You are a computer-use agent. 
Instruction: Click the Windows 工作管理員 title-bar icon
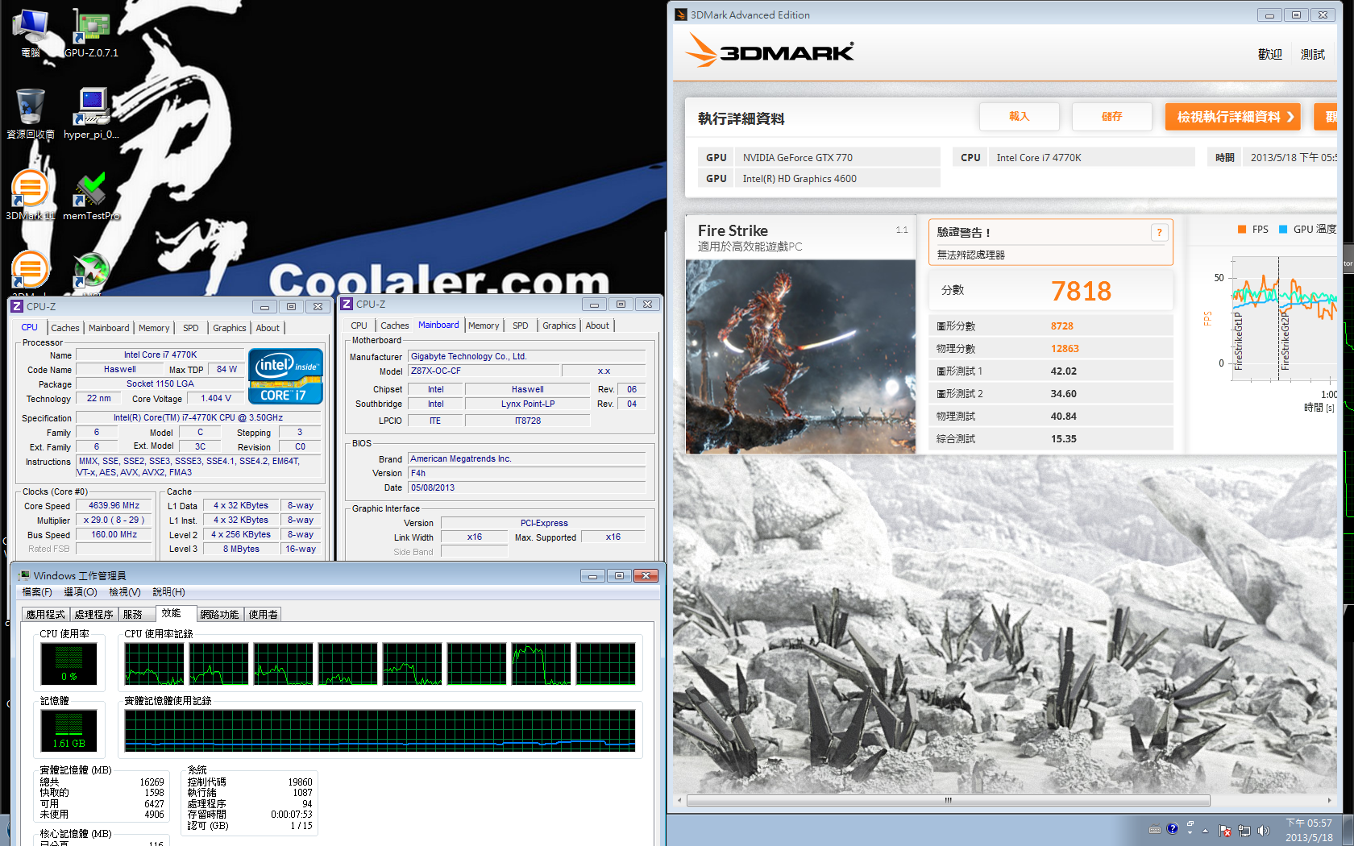(24, 575)
